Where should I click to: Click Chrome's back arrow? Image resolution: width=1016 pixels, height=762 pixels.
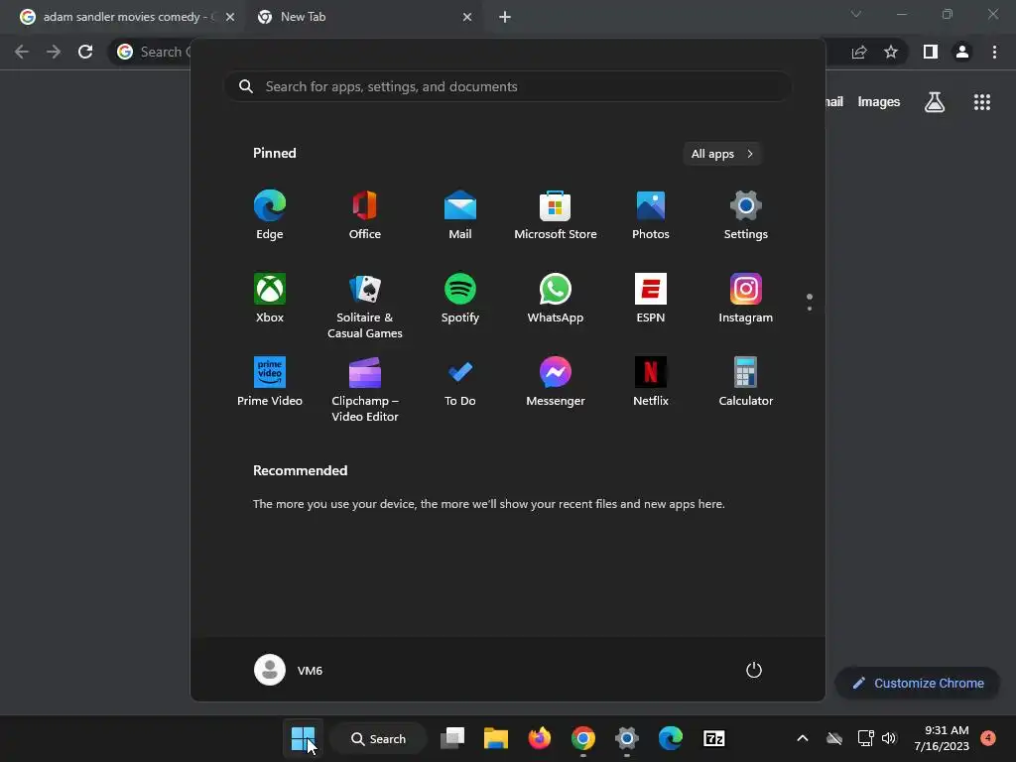pyautogui.click(x=22, y=52)
